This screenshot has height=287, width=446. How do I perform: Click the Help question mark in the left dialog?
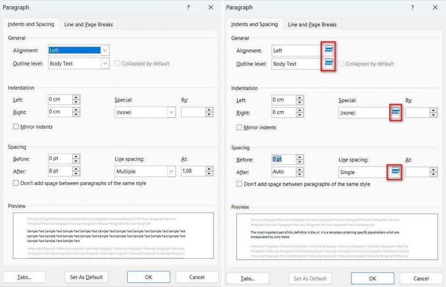pyautogui.click(x=188, y=7)
